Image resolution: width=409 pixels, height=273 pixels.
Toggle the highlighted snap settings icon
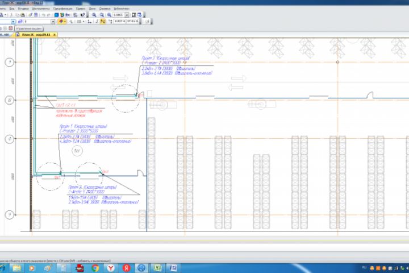click(x=61, y=22)
